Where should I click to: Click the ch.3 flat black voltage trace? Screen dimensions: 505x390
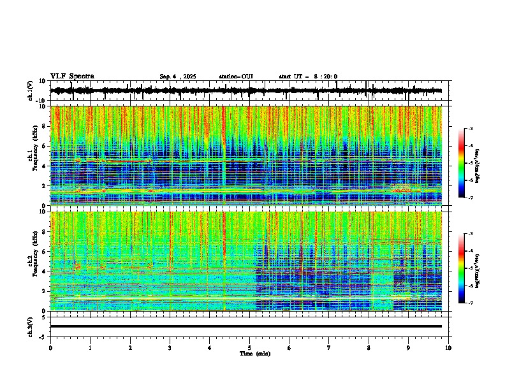(x=246, y=326)
